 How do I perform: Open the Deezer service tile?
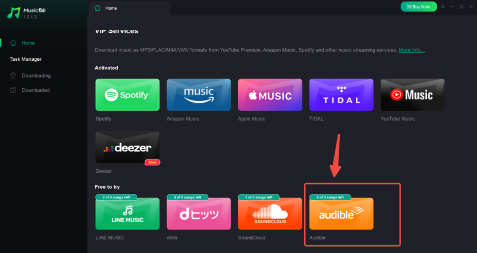pos(127,147)
